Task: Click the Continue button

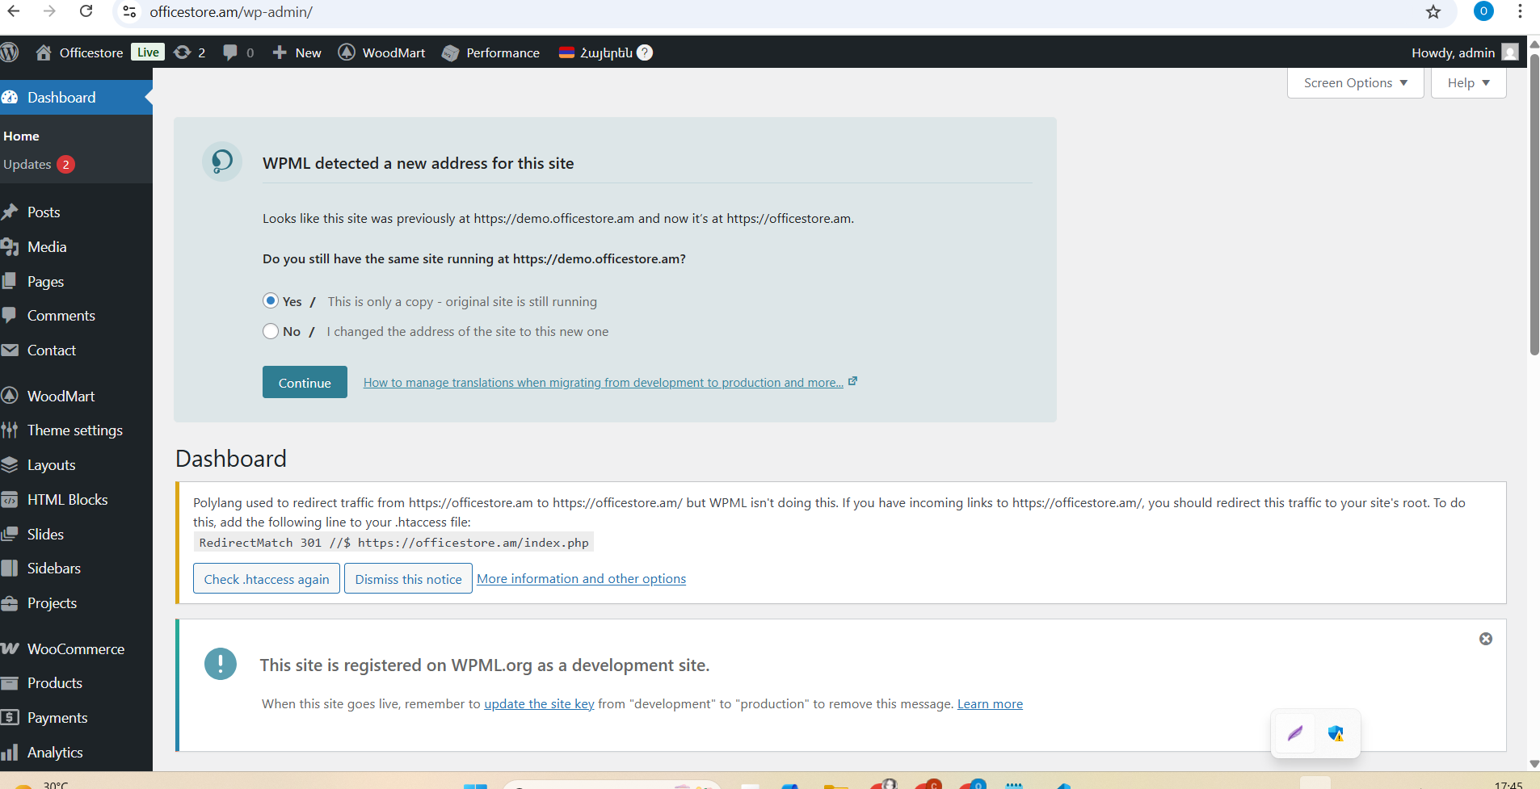Action: [x=305, y=382]
